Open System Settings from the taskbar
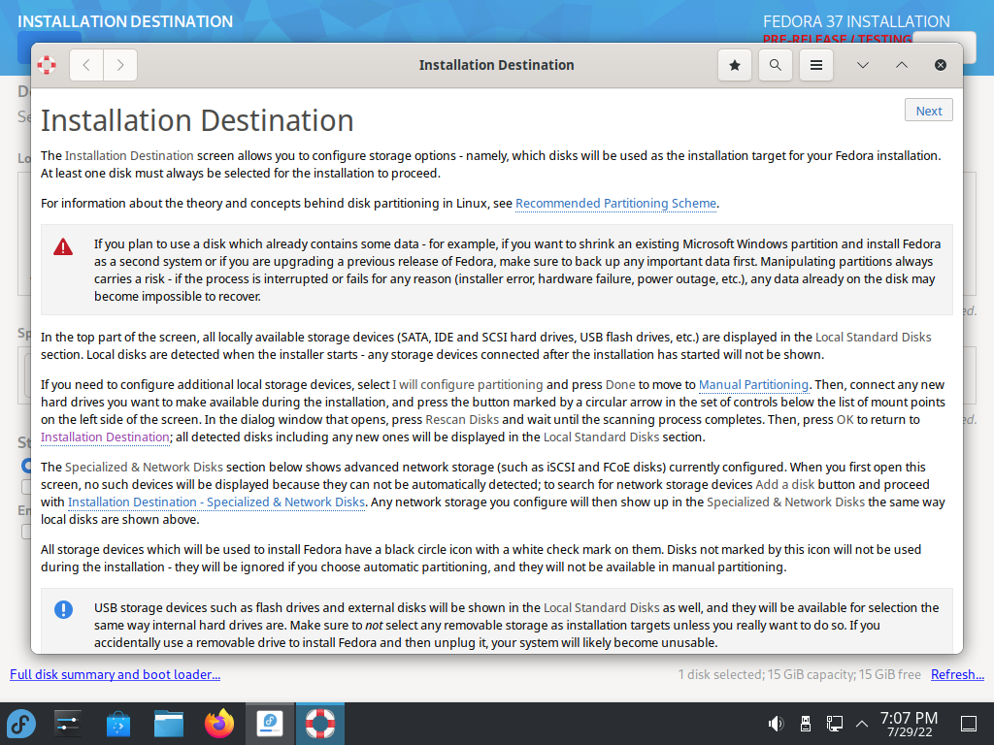 pyautogui.click(x=67, y=724)
